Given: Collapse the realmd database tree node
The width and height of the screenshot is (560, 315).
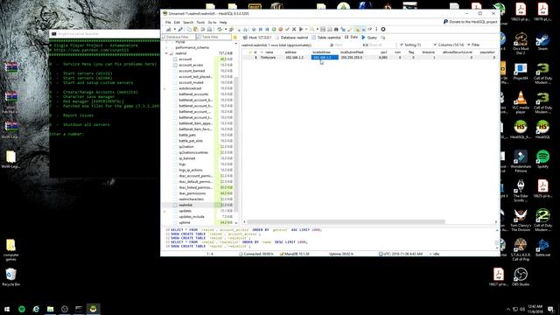Looking at the screenshot, I should coord(166,53).
